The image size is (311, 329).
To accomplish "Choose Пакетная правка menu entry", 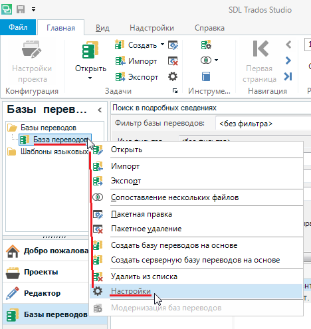I will point(196,214).
